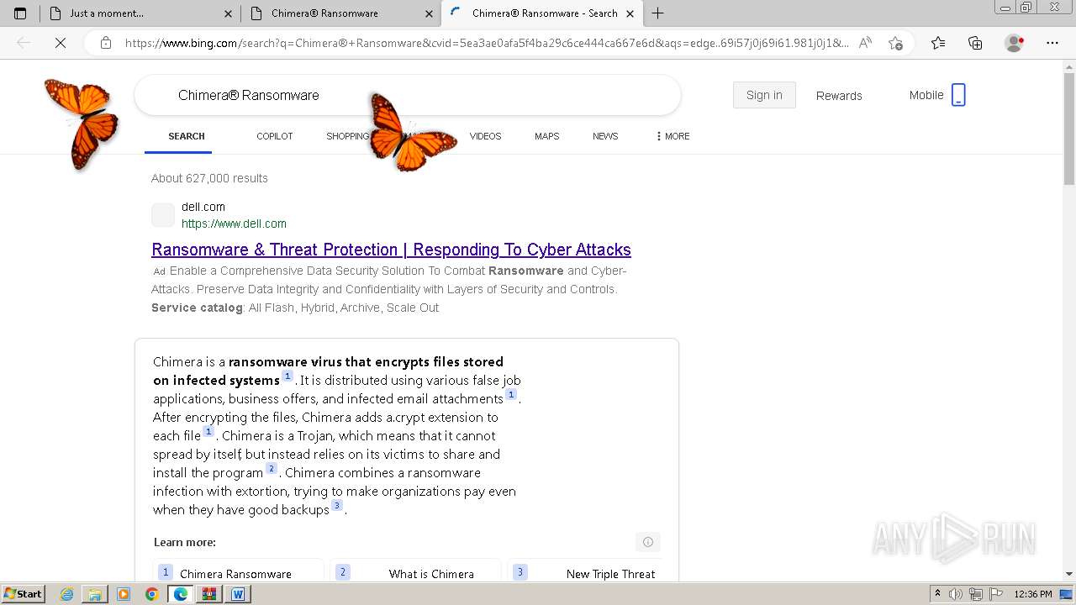The width and height of the screenshot is (1076, 605).
Task: Open Collections icon in toolbar
Action: coord(975,43)
